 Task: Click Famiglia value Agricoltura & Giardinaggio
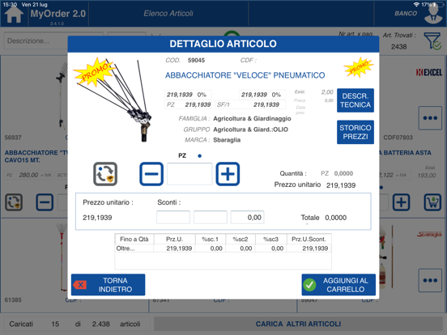tap(252, 118)
